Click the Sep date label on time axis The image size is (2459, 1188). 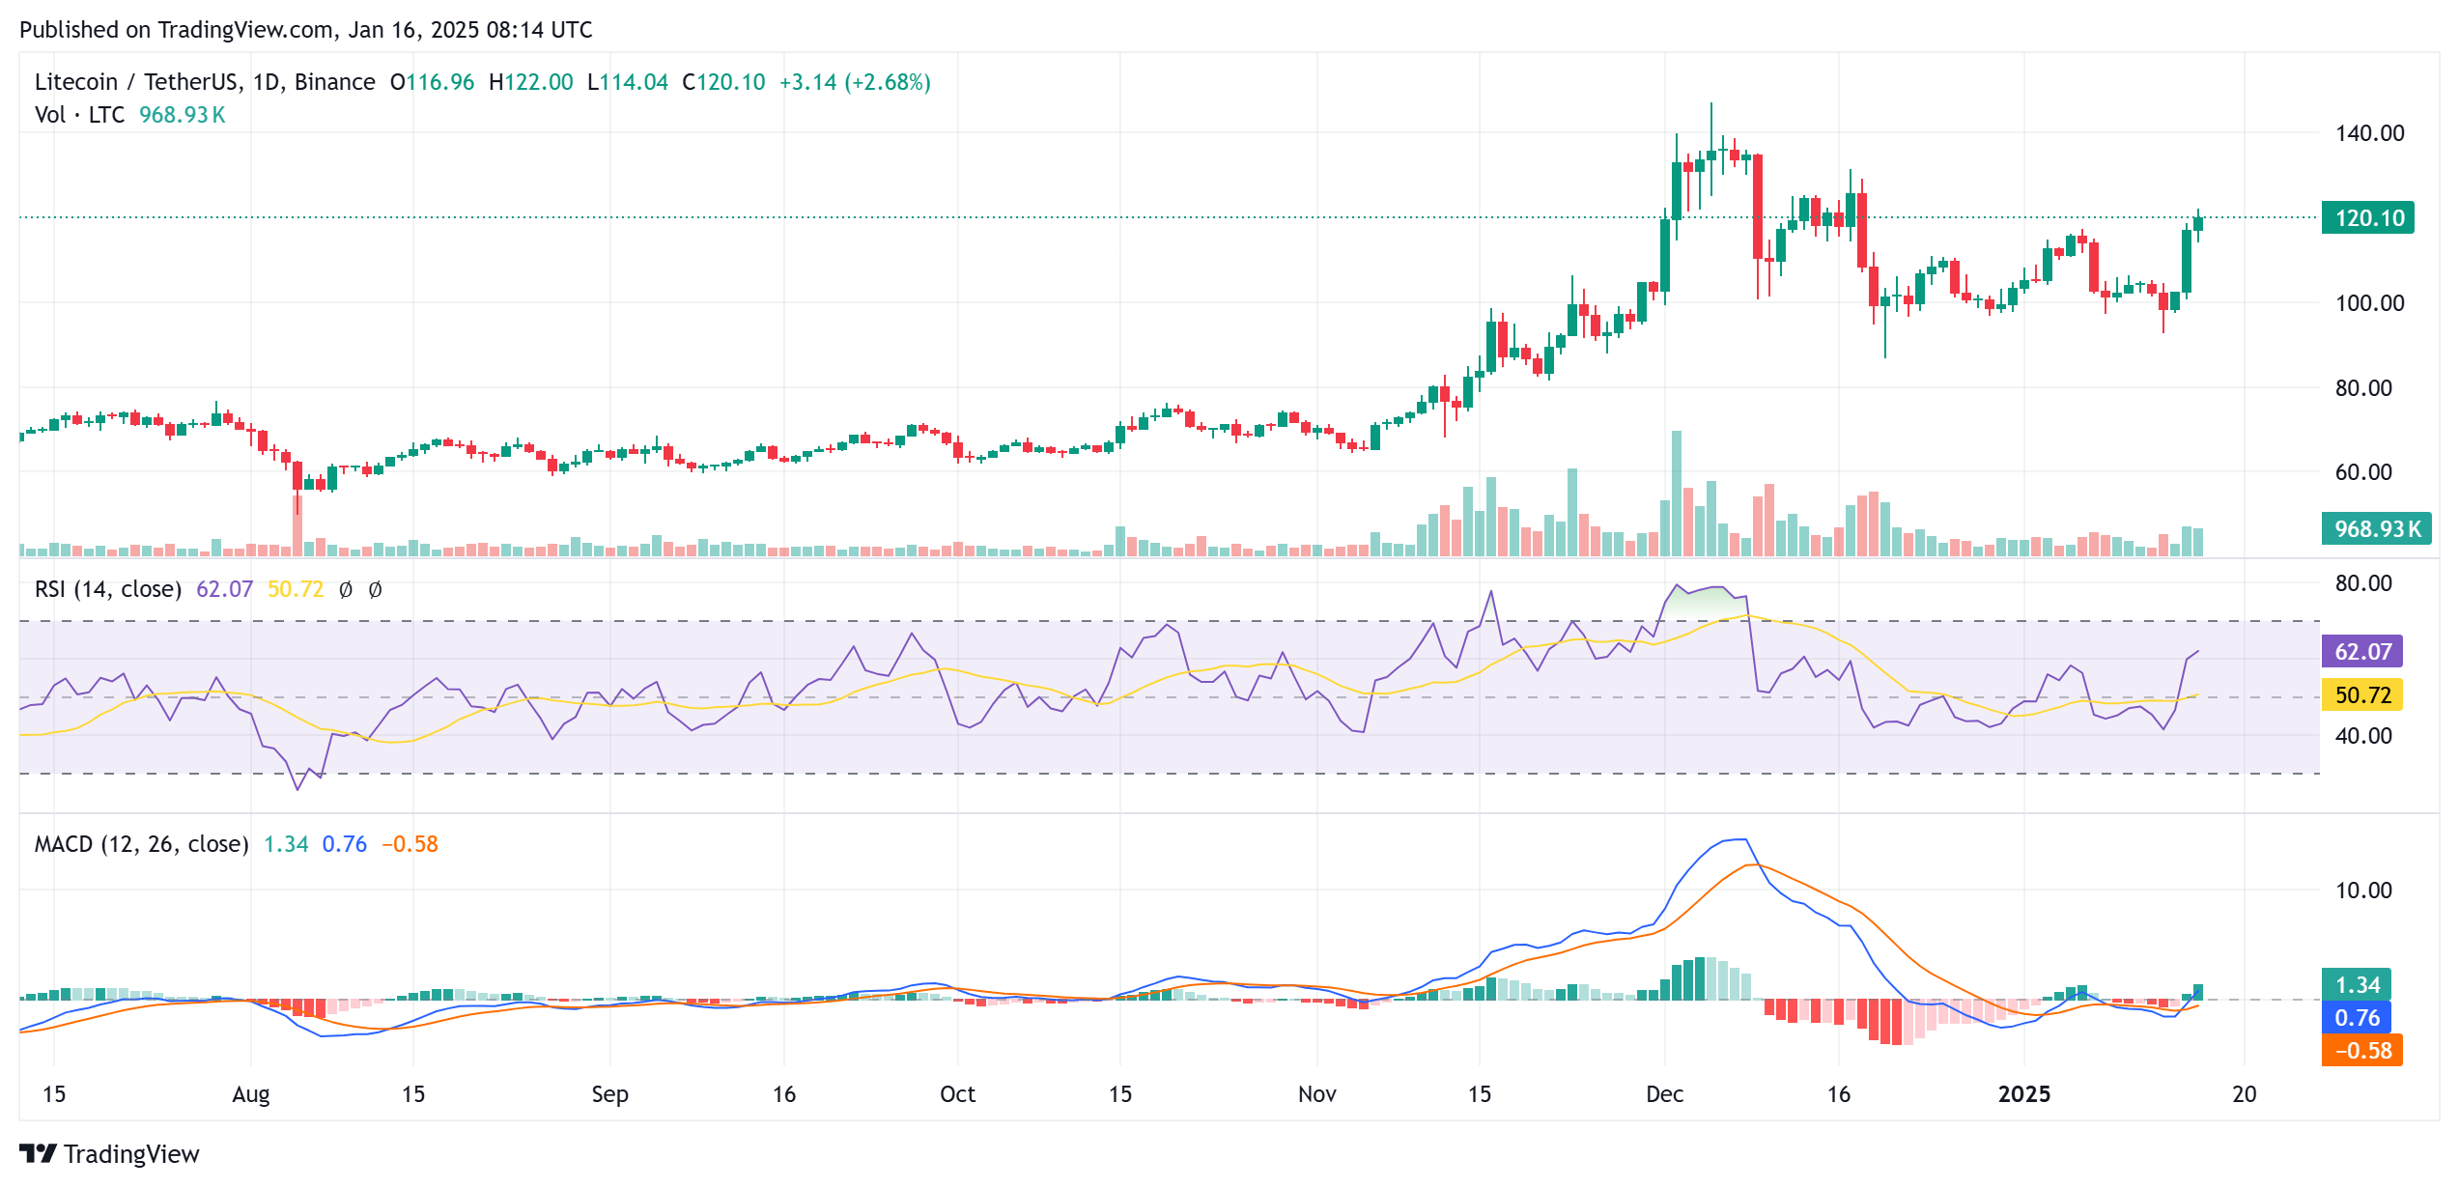(x=609, y=1094)
